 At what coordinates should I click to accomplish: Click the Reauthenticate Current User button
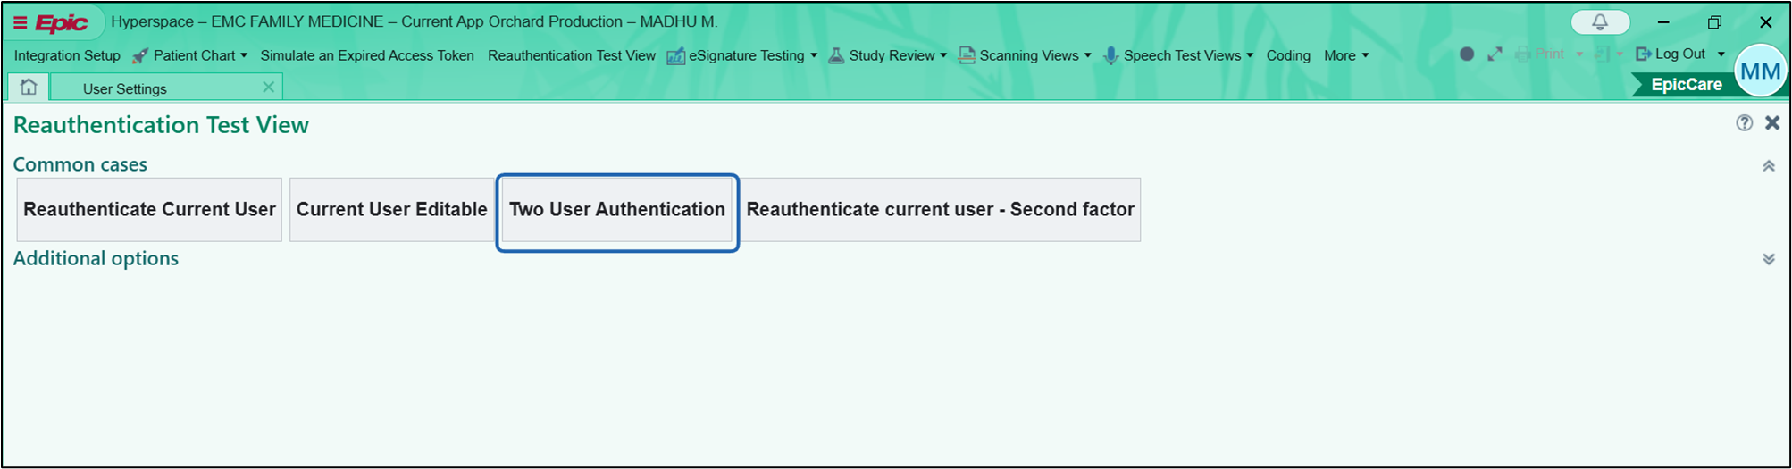pyautogui.click(x=149, y=210)
